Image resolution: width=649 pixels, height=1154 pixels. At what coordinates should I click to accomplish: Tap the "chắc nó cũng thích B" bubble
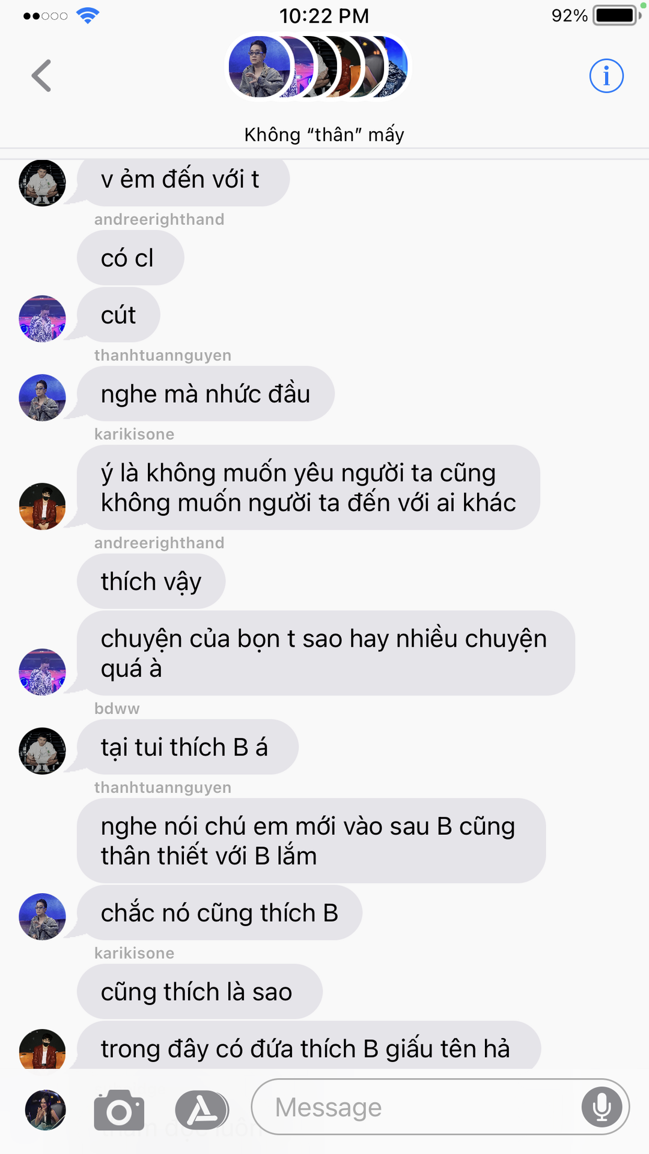point(219,912)
